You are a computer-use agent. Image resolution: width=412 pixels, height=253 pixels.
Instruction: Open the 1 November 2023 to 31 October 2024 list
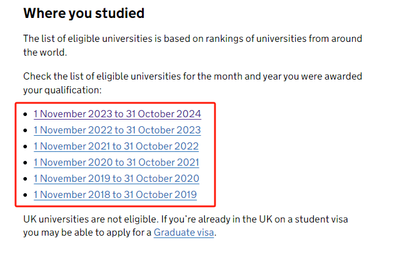click(117, 114)
